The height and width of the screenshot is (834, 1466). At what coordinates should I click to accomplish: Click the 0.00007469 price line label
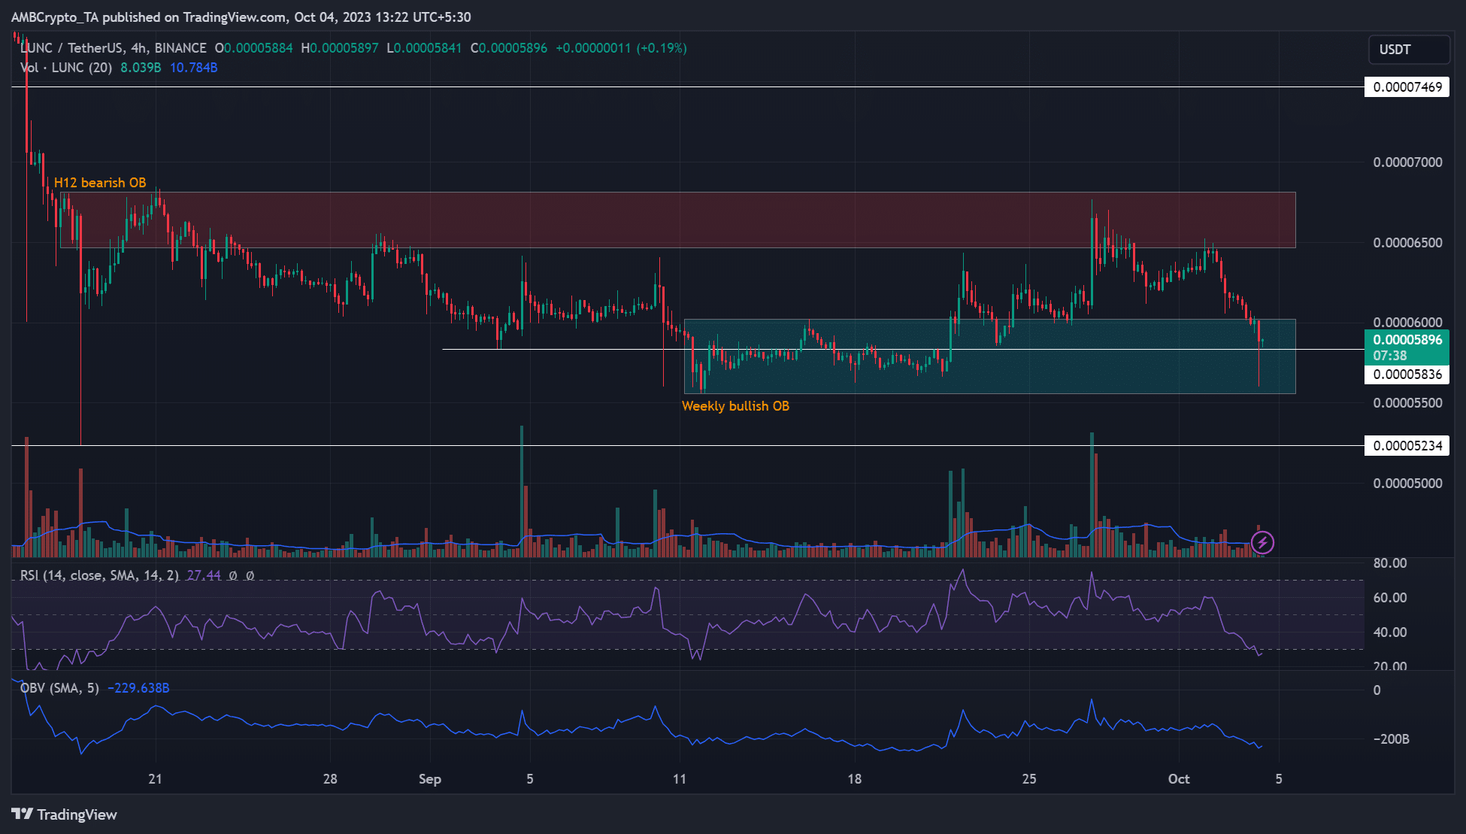coord(1407,87)
